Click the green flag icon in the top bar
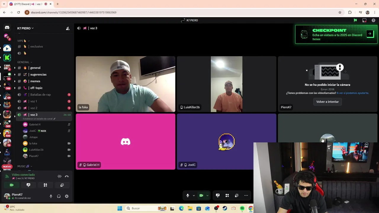The image size is (379, 213). 355,20
